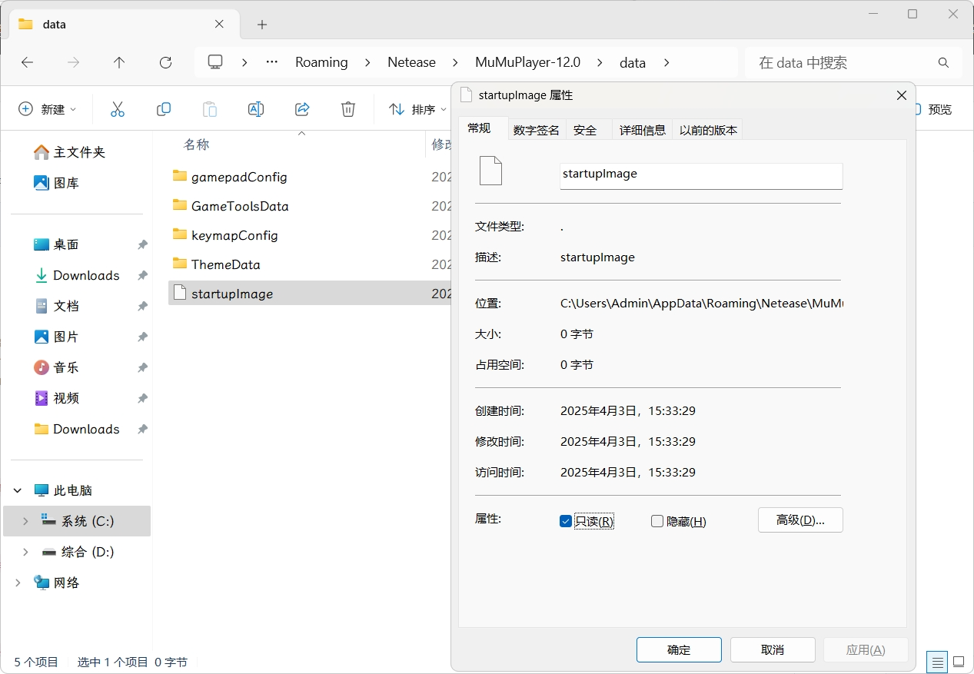
Task: Click the 确定 (OK) button
Action: pyautogui.click(x=679, y=649)
